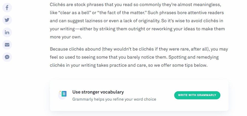Click "Grammarly helps you refine your word choice"

click(x=114, y=99)
